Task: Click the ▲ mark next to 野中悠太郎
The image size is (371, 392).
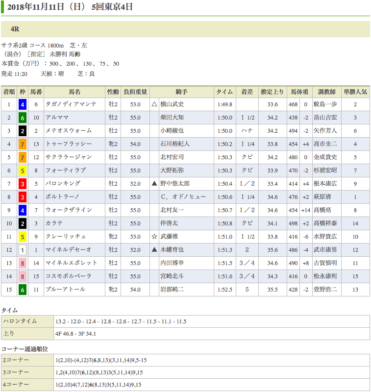Action: pos(154,184)
